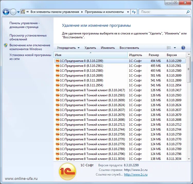Click the vertical scrollbar thumb of the list
This screenshot has width=193, height=184.
(189, 69)
